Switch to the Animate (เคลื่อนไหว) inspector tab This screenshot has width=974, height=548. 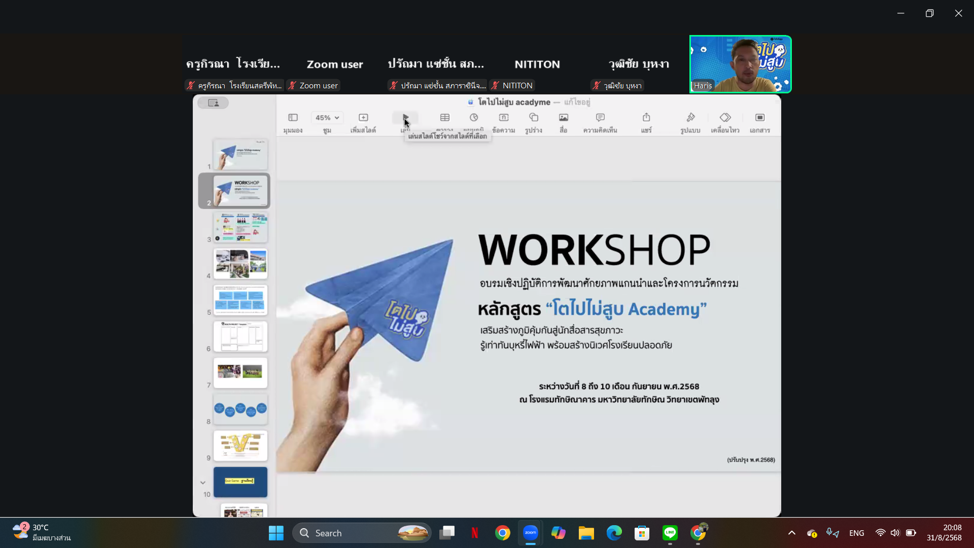click(725, 118)
